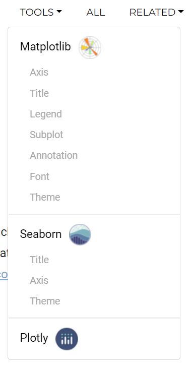Viewport: 192px width, 370px height.
Task: Click the Plotly bar chart icon
Action: (x=67, y=339)
